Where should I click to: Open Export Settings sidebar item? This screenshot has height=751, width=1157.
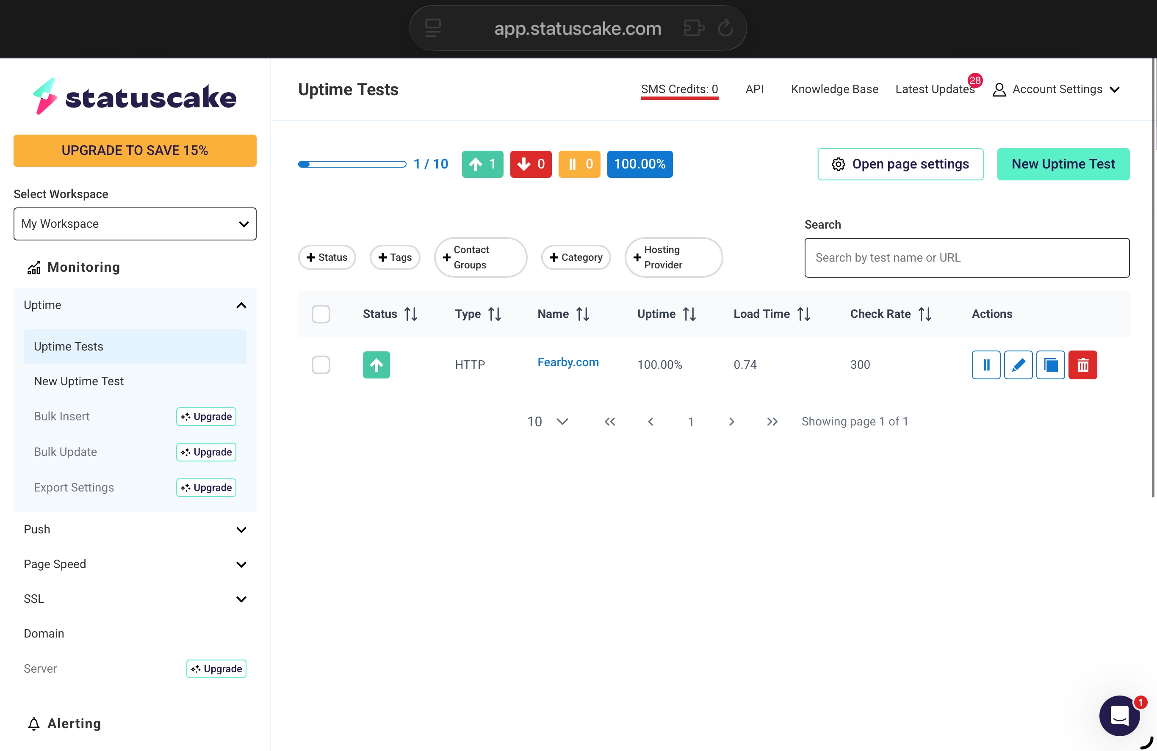point(74,488)
